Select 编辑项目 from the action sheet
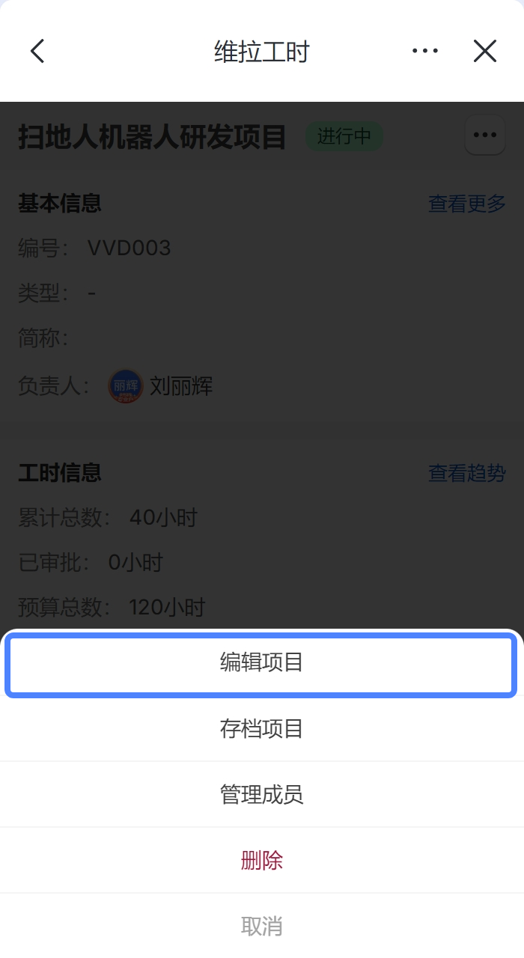This screenshot has height=958, width=524. 261,663
